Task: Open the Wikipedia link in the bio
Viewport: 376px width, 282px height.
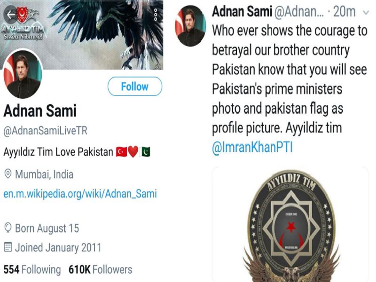Action: tap(80, 193)
